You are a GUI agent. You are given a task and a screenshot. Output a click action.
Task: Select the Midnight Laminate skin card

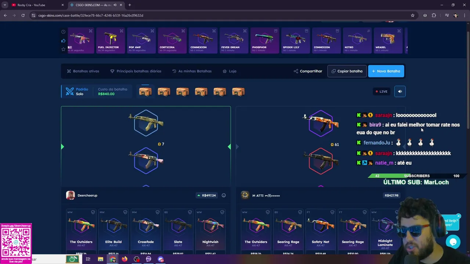click(x=385, y=232)
